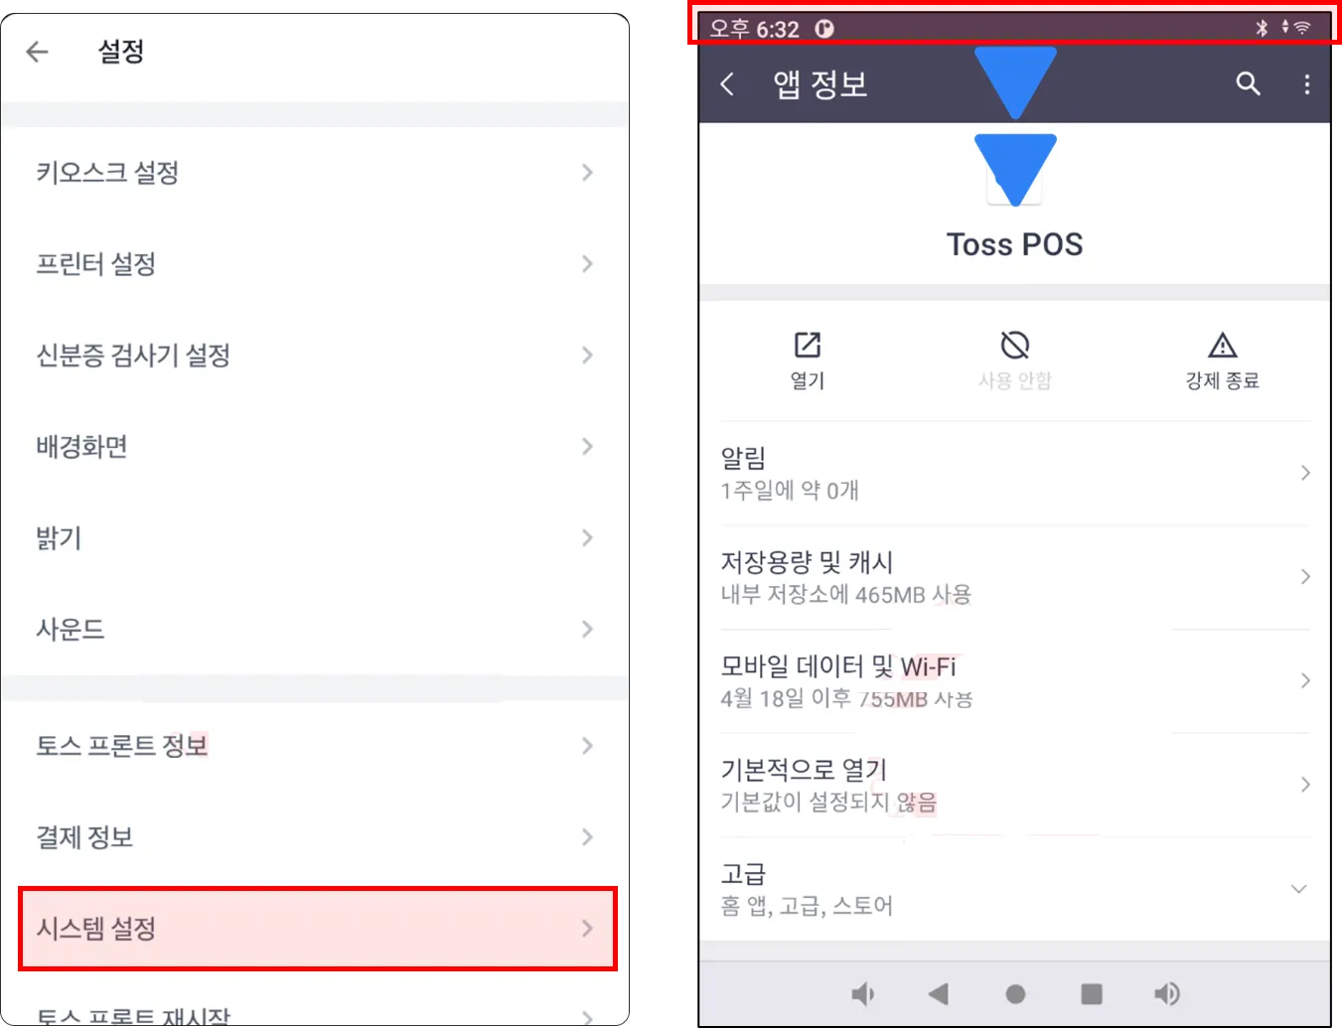1342x1028 pixels.
Task: Open 모바일 데이터 및 Wi-Fi usage
Action: point(1015,681)
